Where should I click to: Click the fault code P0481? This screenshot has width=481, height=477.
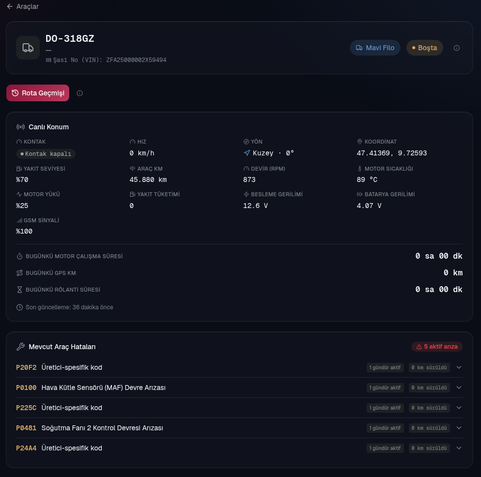point(26,428)
